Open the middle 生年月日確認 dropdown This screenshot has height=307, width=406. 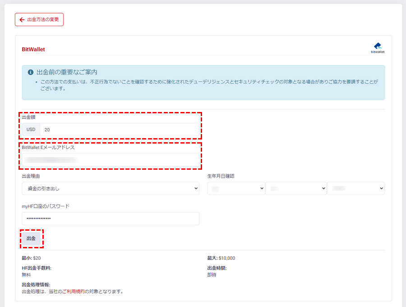tap(296, 188)
